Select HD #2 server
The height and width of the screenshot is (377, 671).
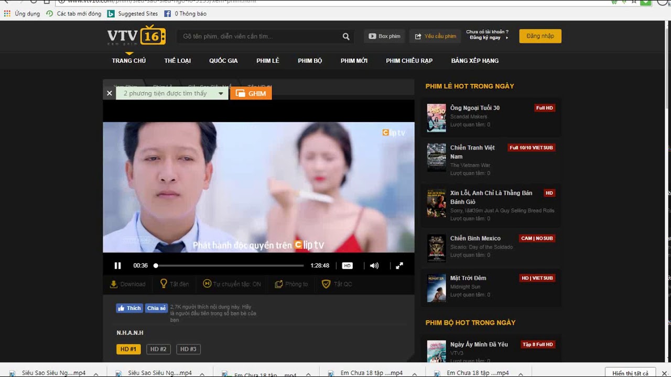tap(158, 349)
